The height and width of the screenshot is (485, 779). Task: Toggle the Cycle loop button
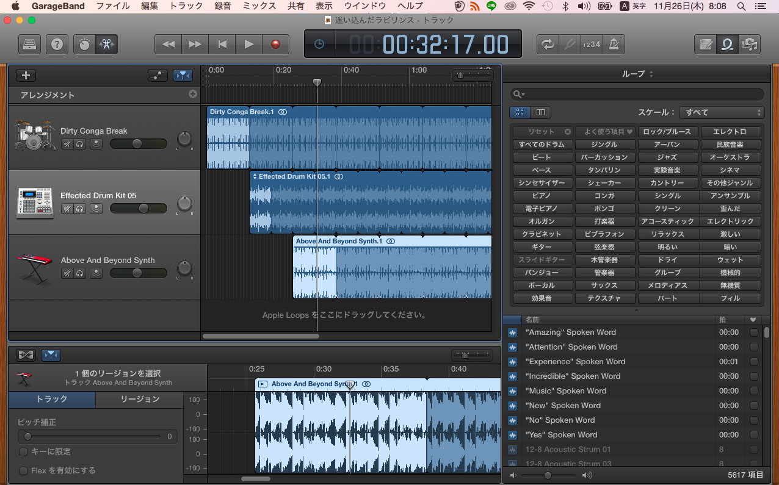548,44
